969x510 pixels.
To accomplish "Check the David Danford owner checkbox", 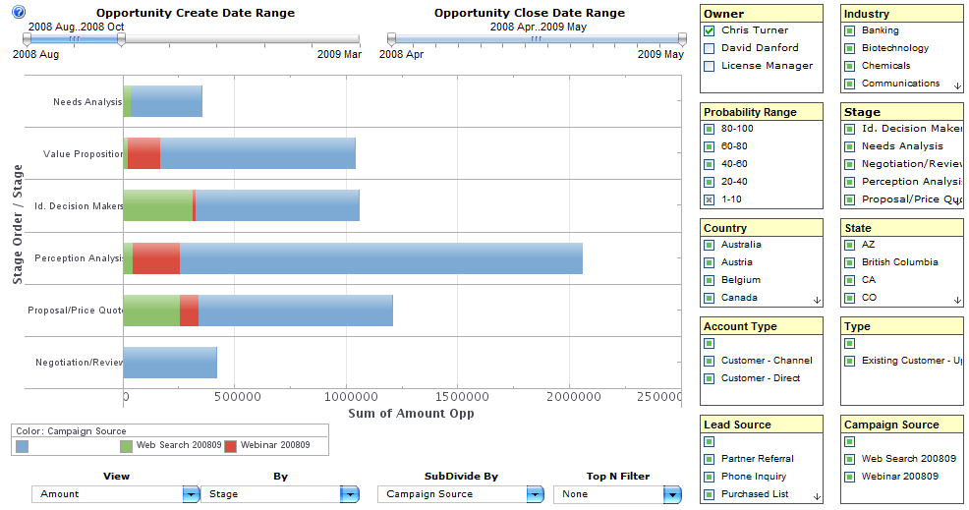I will click(x=710, y=48).
